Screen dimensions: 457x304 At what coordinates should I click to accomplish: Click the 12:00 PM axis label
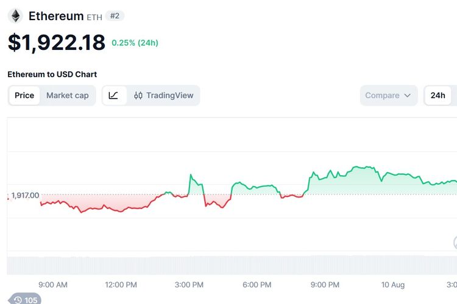[121, 285]
